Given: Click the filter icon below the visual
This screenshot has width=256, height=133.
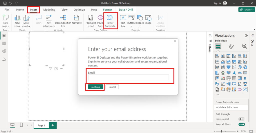Looking at the screenshot, I should (50, 69).
